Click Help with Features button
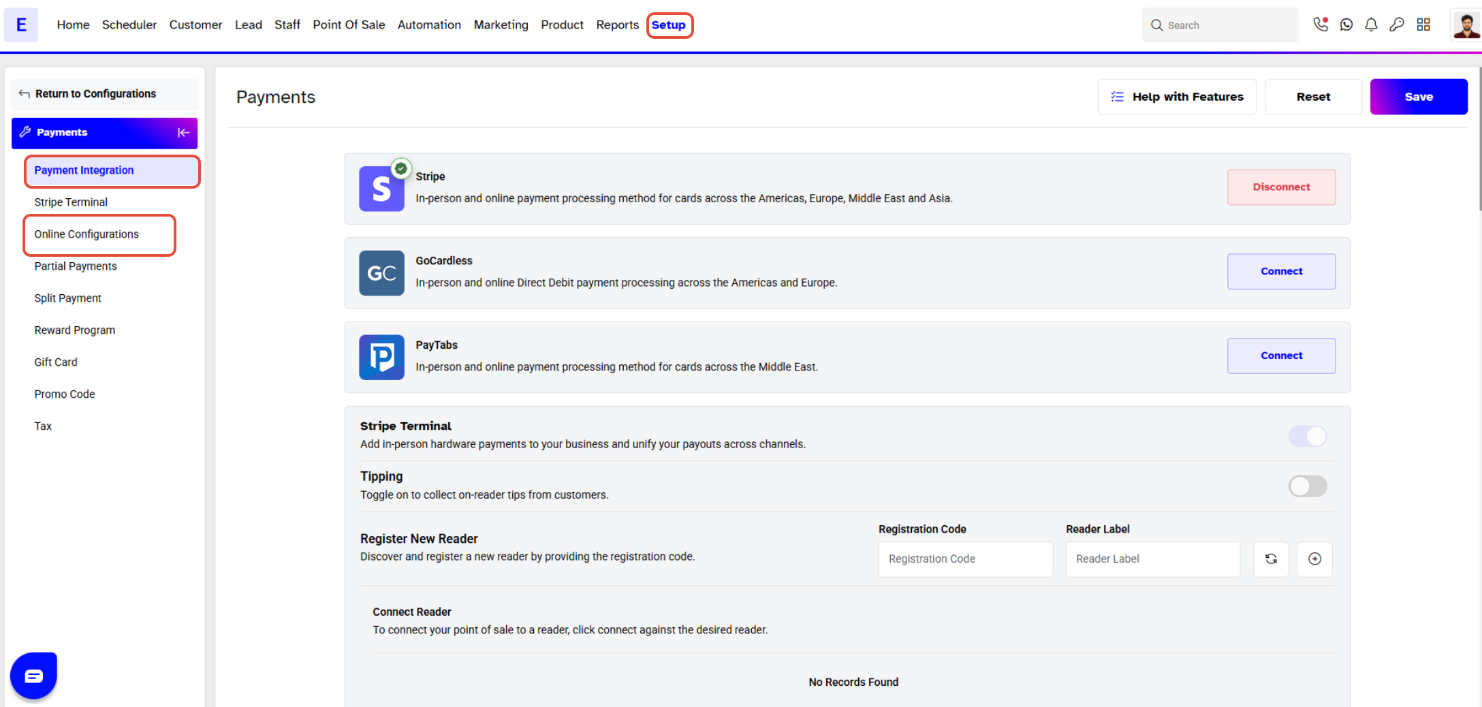This screenshot has width=1482, height=707. click(1177, 97)
